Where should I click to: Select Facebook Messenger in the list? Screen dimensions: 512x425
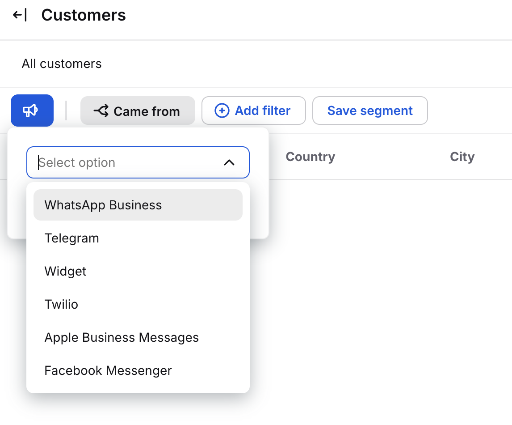108,370
